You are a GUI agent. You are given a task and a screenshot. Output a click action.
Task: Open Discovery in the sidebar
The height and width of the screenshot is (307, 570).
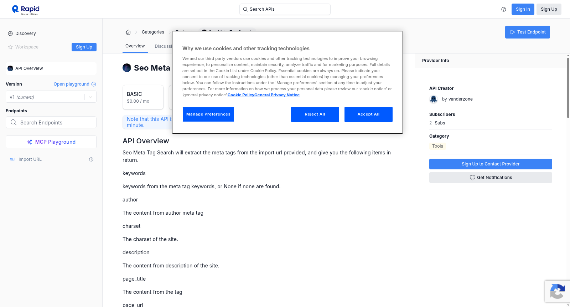point(26,34)
